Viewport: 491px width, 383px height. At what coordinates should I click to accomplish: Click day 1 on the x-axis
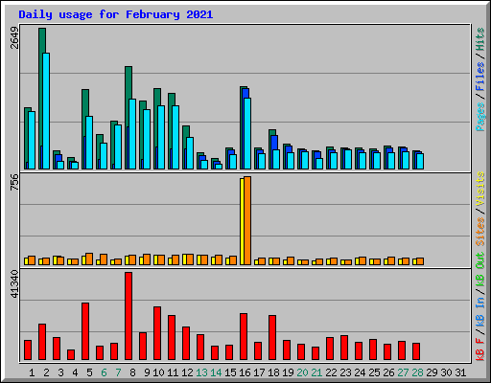point(32,372)
